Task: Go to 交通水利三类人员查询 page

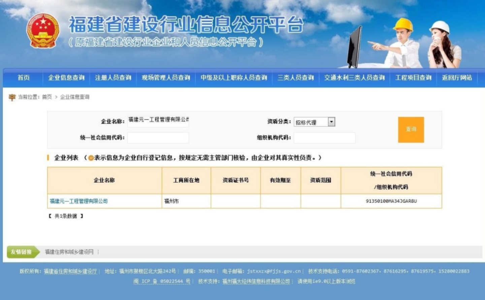Action: click(354, 78)
